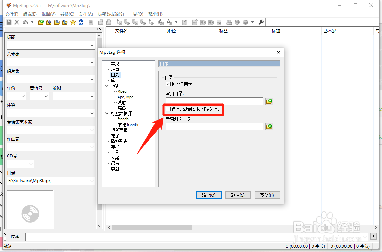Open the Change directory folder icon

tap(41, 22)
